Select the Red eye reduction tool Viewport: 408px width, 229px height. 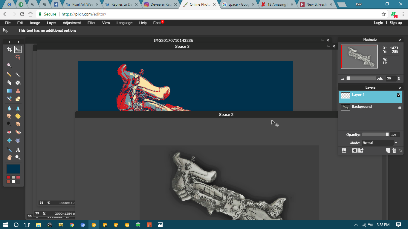click(9, 132)
